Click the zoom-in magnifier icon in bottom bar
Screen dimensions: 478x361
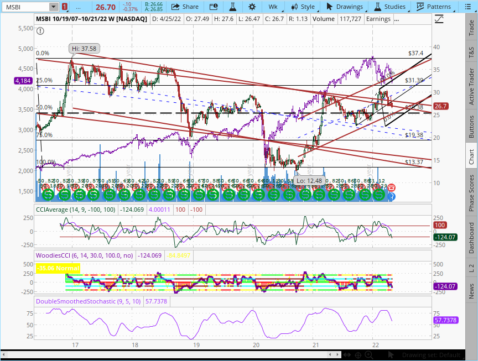369,355
